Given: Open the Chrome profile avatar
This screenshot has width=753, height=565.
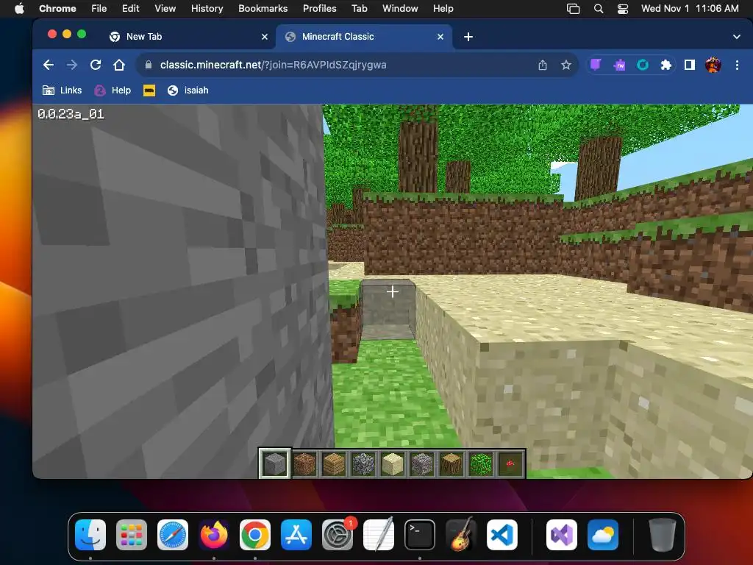Looking at the screenshot, I should (x=713, y=65).
